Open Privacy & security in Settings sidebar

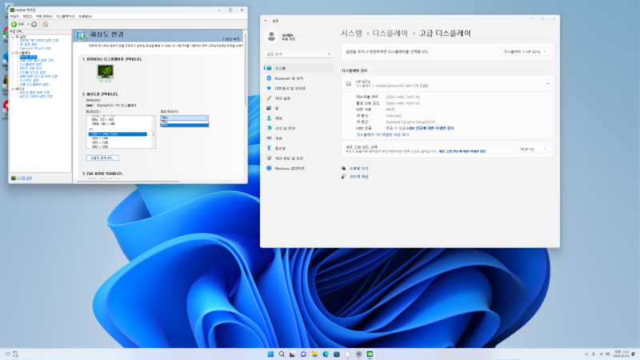tap(298, 158)
